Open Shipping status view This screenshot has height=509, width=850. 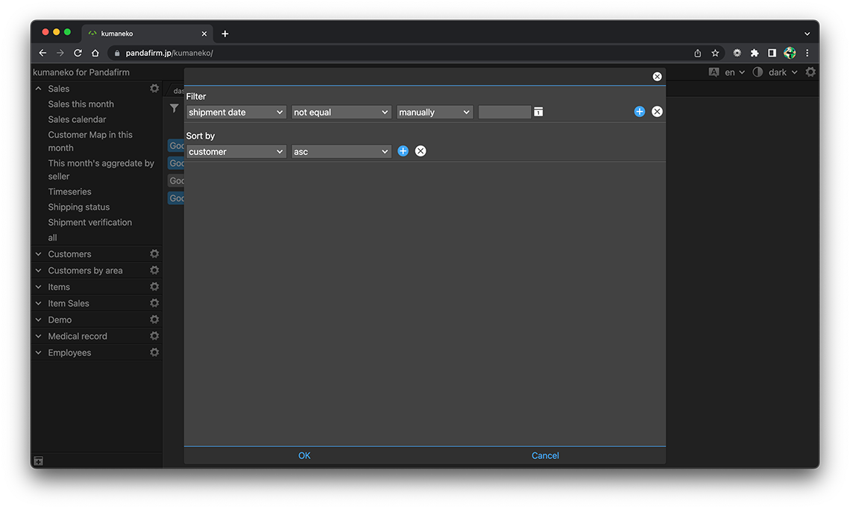pos(78,207)
